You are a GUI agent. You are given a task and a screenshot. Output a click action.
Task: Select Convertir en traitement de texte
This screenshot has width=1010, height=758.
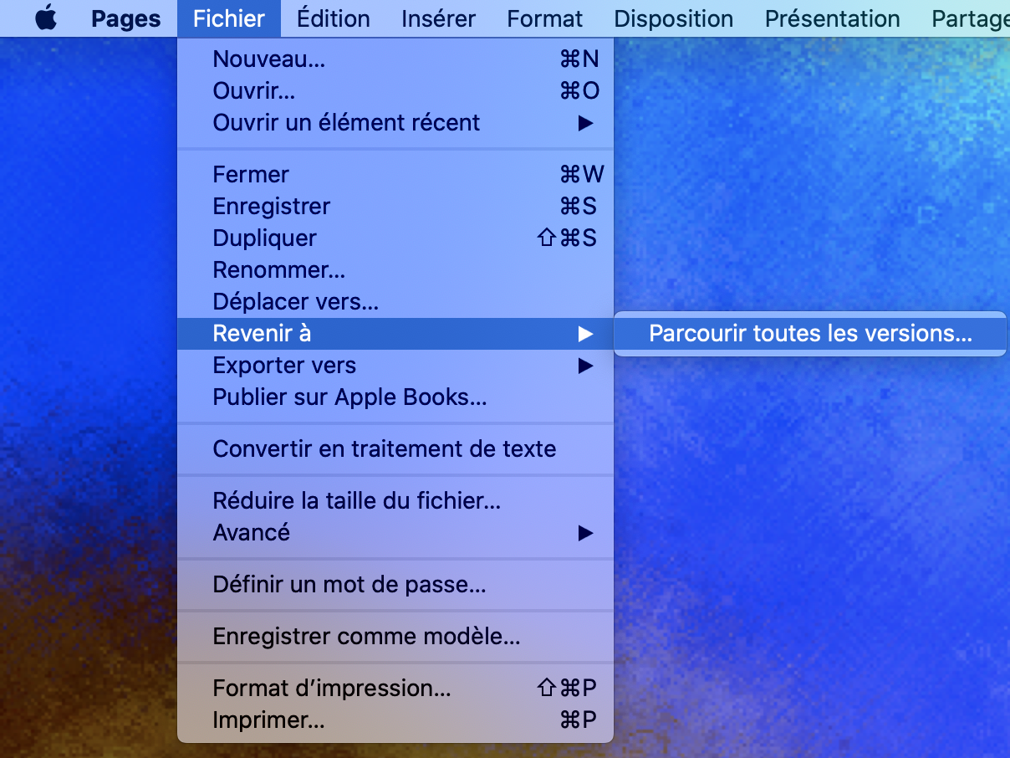click(x=395, y=448)
